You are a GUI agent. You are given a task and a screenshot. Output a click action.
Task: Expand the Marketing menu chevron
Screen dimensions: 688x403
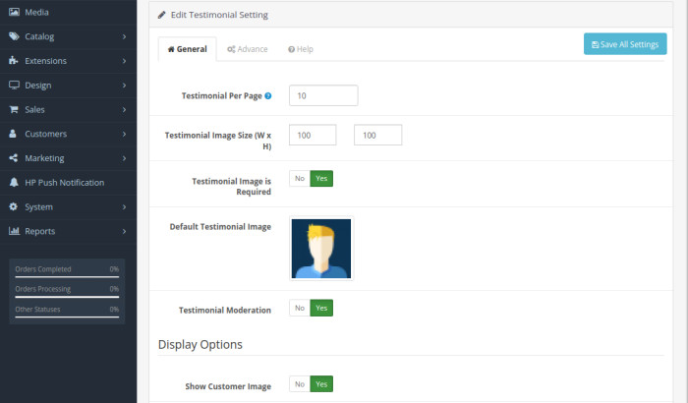[x=124, y=158]
